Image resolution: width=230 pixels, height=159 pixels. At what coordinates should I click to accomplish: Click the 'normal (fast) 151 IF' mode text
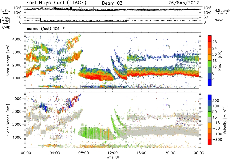[46, 28]
